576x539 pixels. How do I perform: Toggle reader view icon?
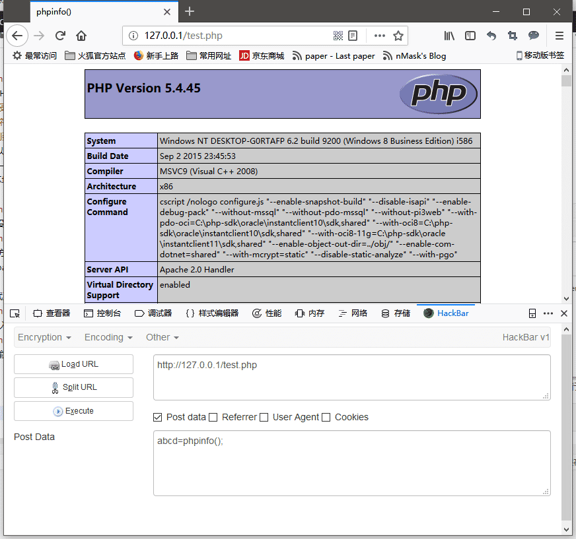pyautogui.click(x=353, y=36)
